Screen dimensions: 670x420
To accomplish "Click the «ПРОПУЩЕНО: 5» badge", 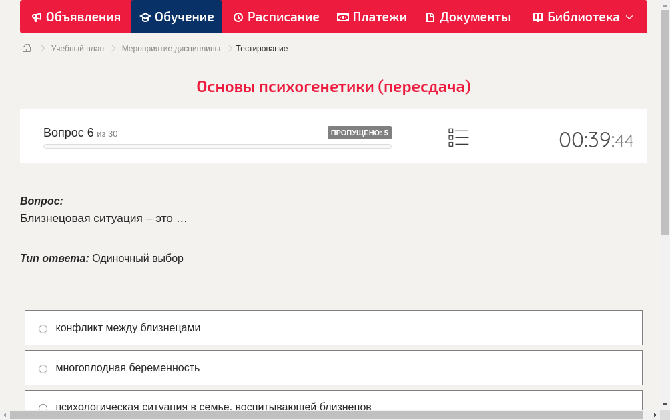I will 360,132.
